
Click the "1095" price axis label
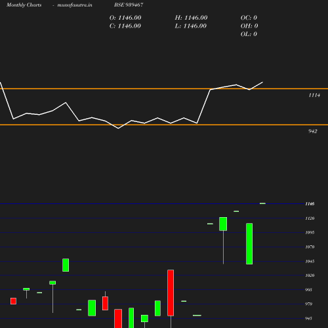(x=310, y=232)
